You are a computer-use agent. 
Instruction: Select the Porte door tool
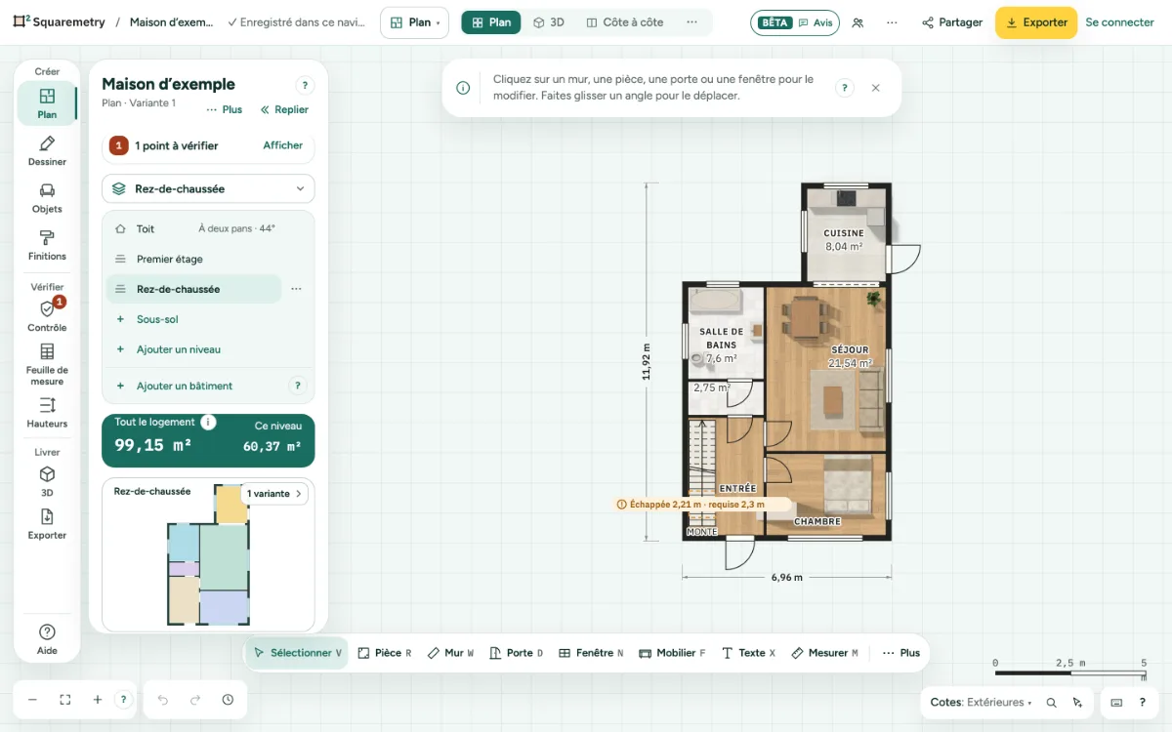coord(517,653)
